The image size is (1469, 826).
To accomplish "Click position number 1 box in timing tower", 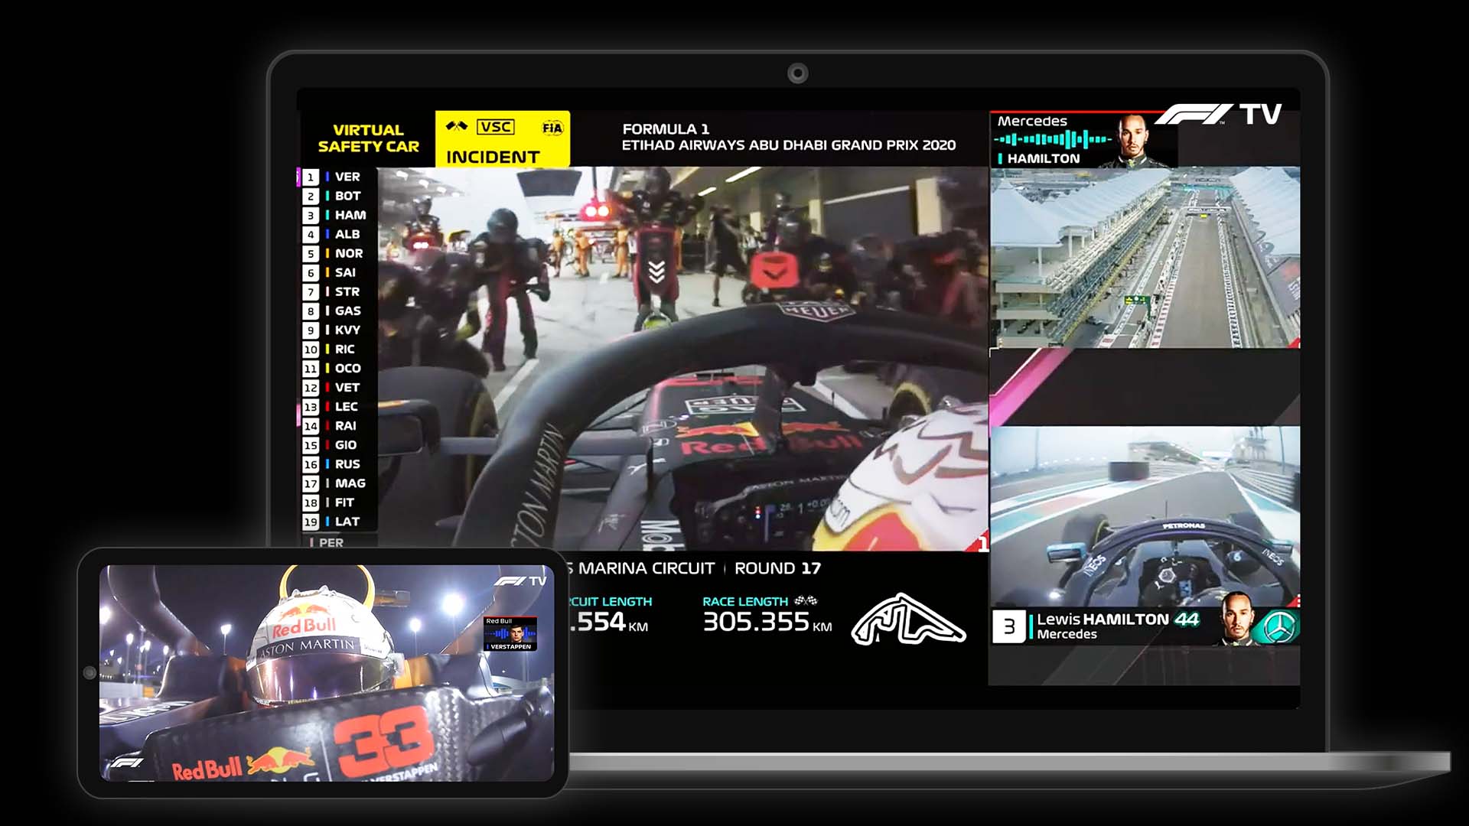I will coord(311,177).
